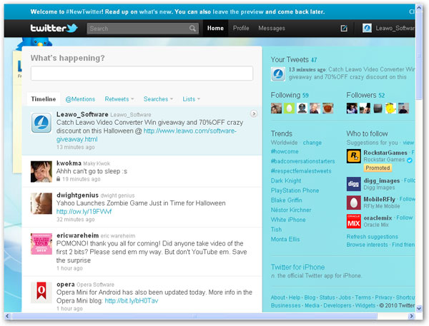The image size is (429, 326).
Task: Click opera profile logo
Action: coord(41,292)
